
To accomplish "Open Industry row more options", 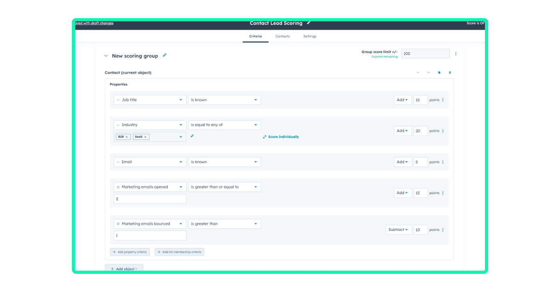I will click(x=443, y=131).
